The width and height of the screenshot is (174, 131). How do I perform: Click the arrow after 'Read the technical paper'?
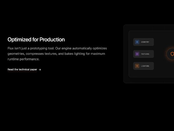coord(40,70)
